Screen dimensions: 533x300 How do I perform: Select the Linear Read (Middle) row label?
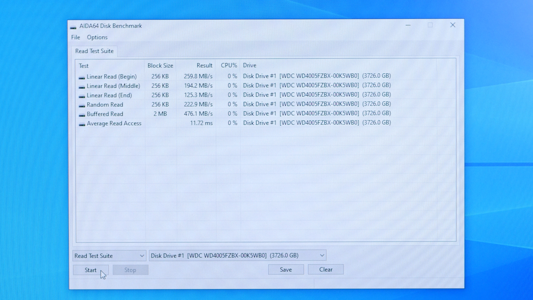click(113, 86)
